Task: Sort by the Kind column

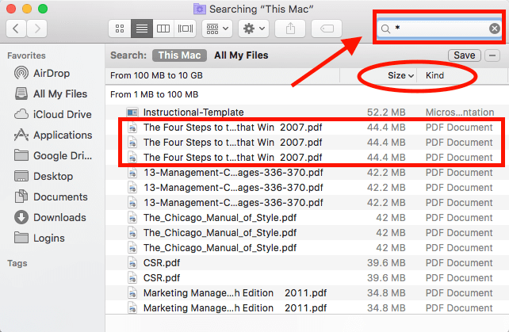Action: coord(434,75)
